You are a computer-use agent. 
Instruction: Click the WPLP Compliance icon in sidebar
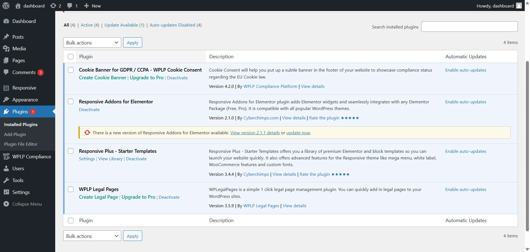pos(6,157)
